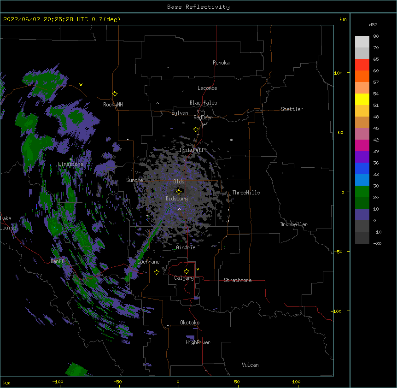Screen dimensions: 397x388
Task: Click the HighRiver label
Action: (198, 342)
